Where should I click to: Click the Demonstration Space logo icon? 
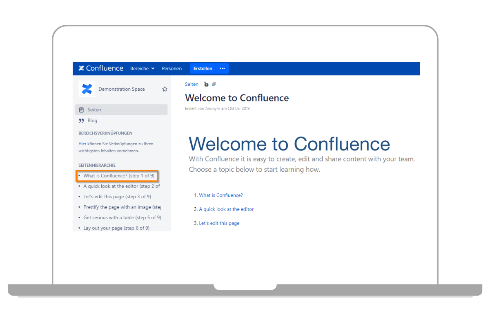tap(87, 89)
